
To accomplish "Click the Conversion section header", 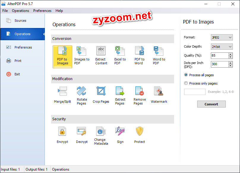I will [x=113, y=39].
